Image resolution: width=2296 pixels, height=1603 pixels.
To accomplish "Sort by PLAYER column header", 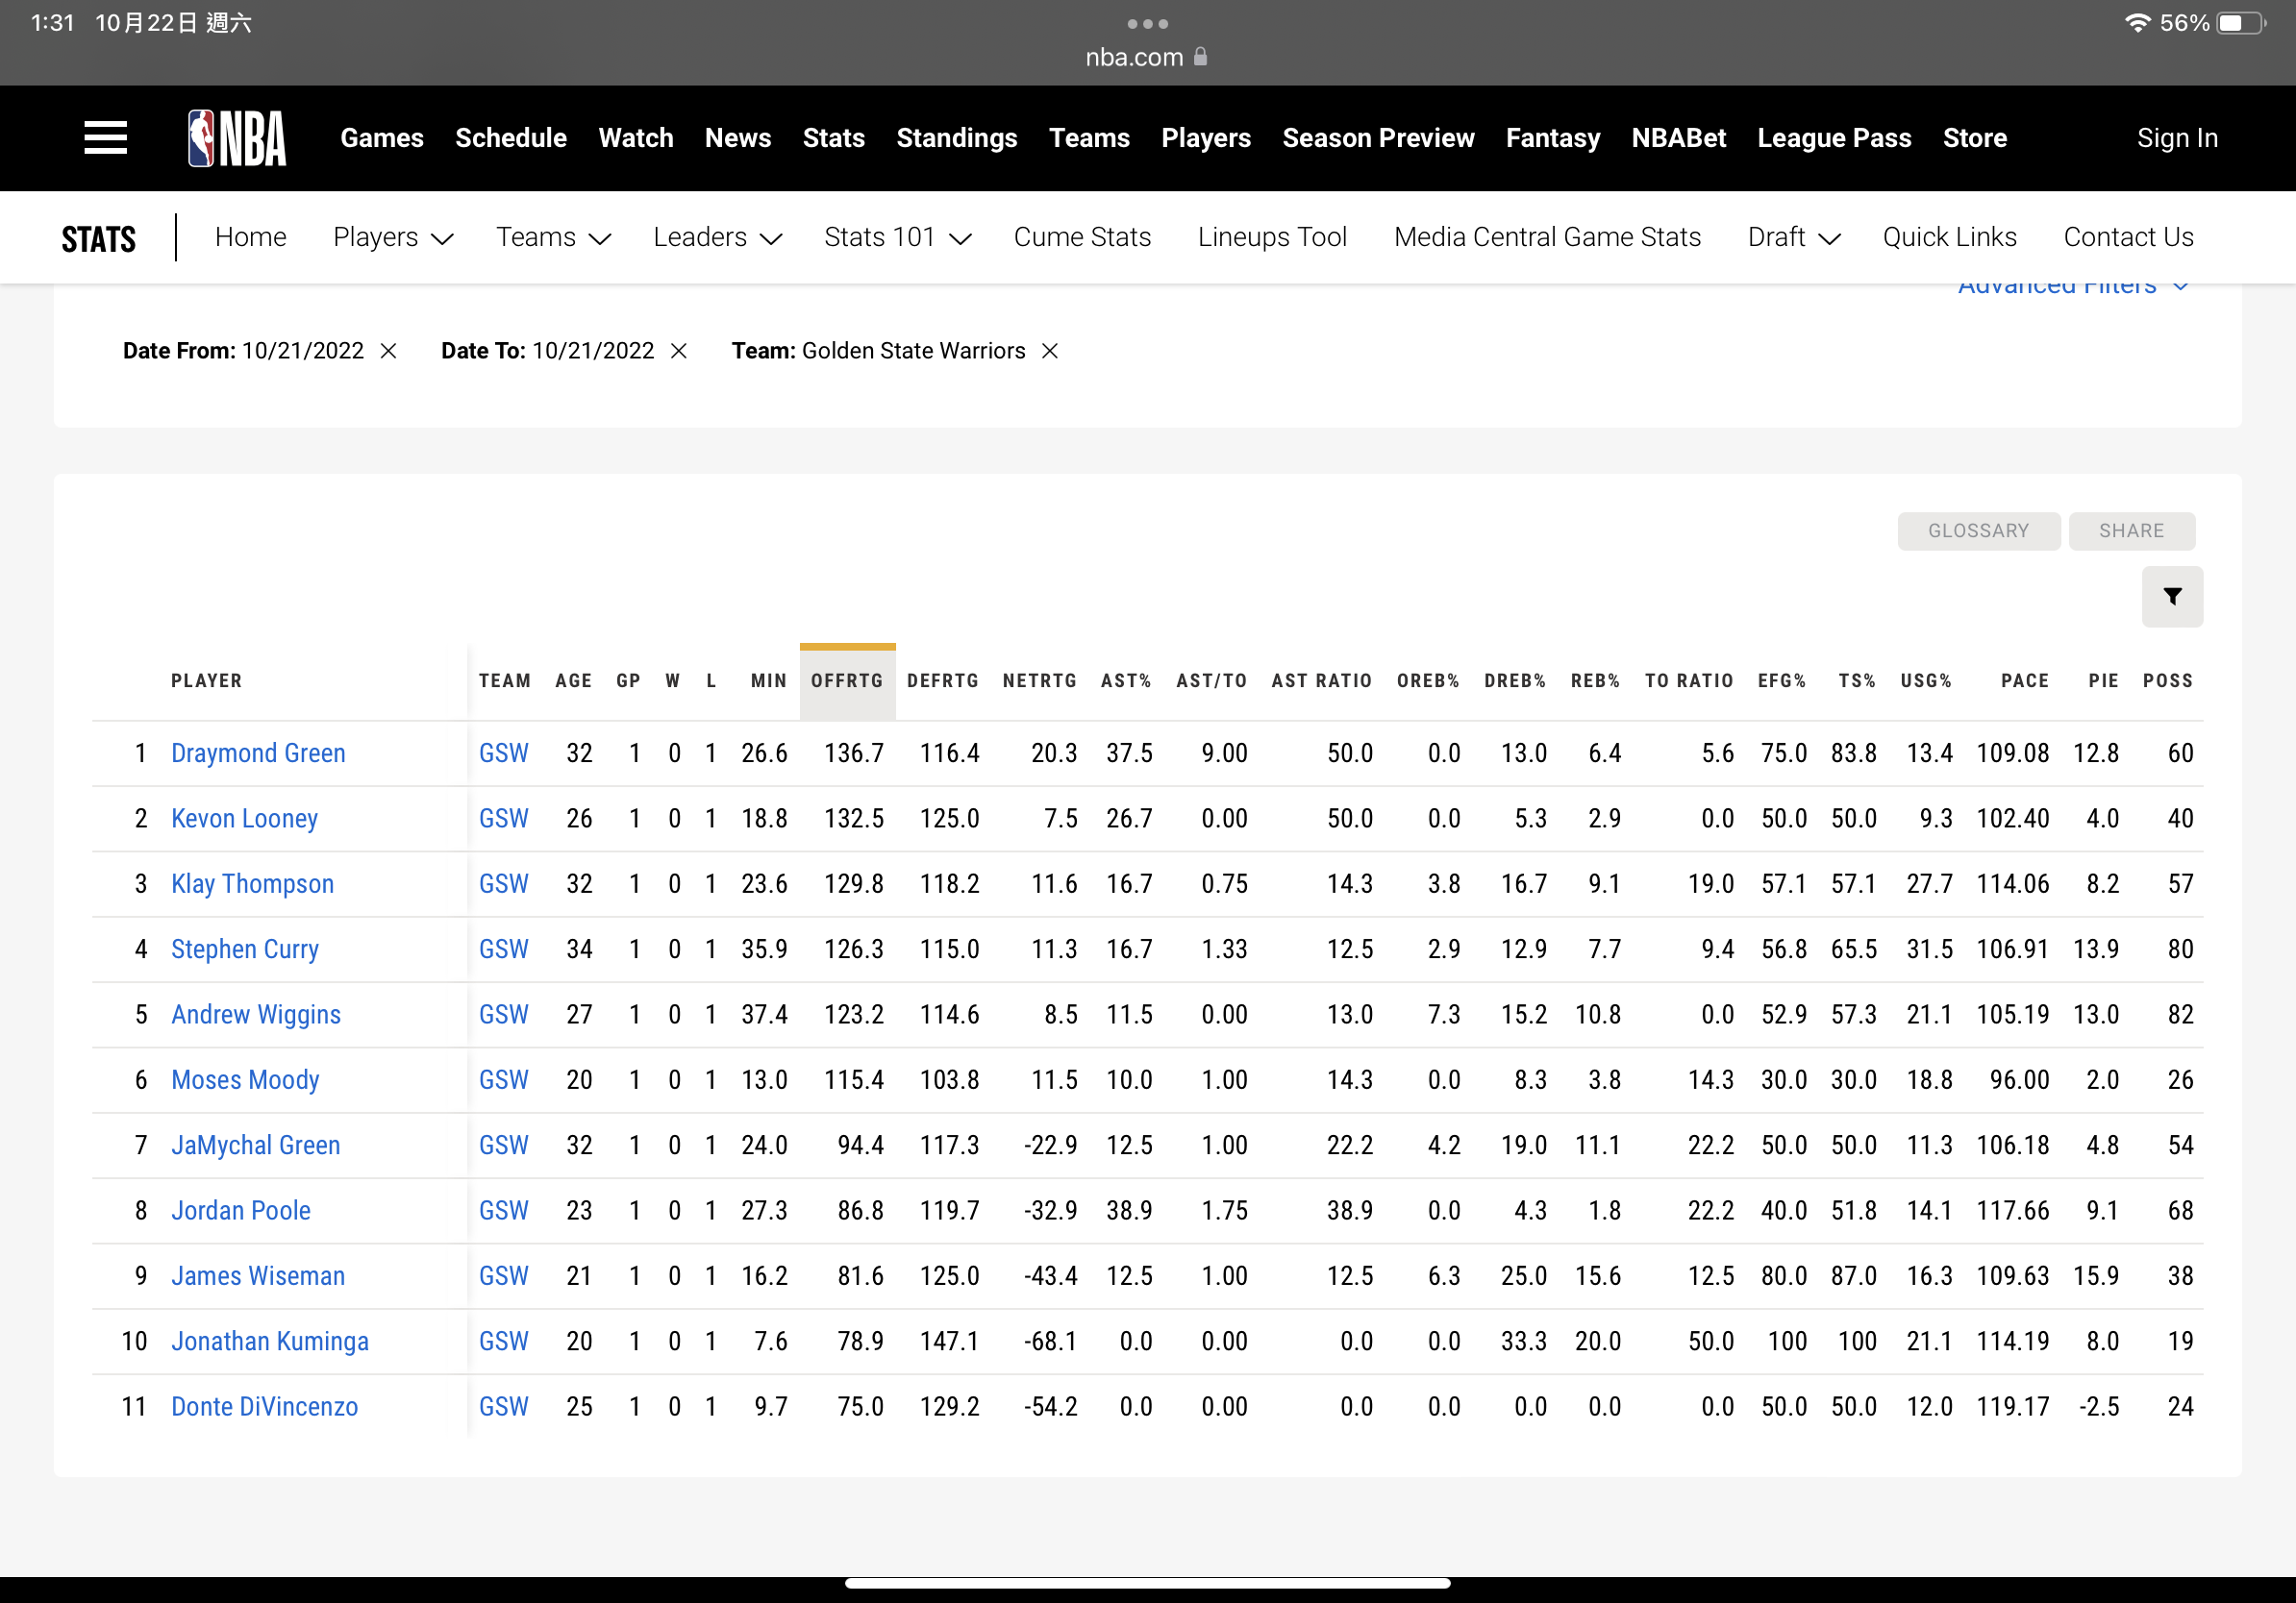I will [207, 680].
